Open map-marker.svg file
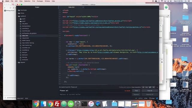The image size is (192, 108). (x=27, y=45)
